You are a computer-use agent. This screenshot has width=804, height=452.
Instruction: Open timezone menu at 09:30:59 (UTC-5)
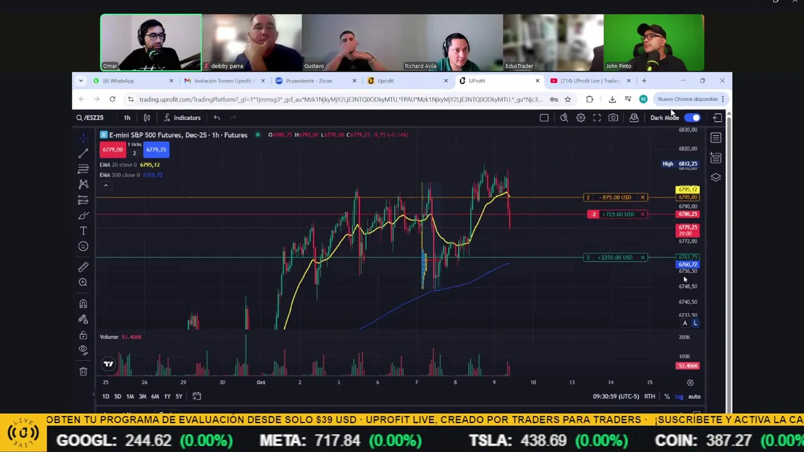[x=616, y=396]
